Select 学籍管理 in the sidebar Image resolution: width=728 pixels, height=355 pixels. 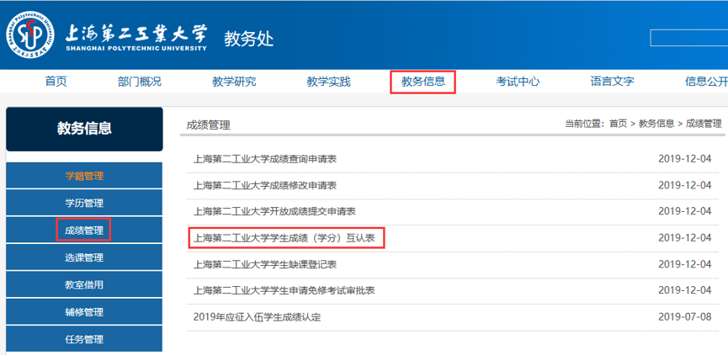84,176
